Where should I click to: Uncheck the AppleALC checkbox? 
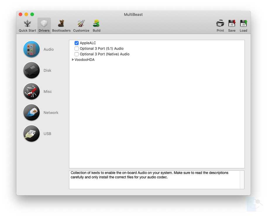tap(77, 43)
